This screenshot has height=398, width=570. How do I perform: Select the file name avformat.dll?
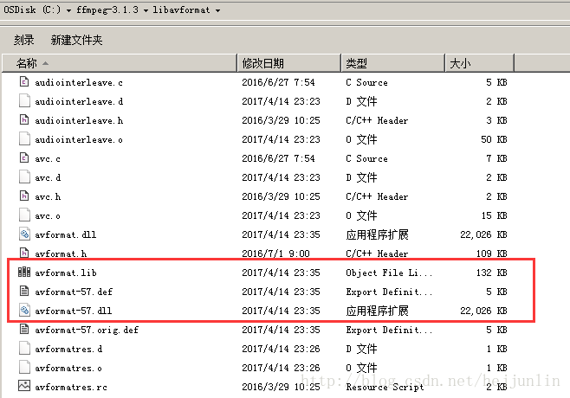pos(66,234)
